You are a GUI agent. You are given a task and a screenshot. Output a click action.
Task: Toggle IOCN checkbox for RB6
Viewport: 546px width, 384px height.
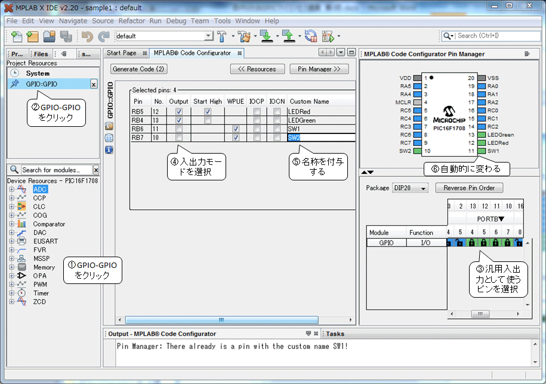coord(277,129)
